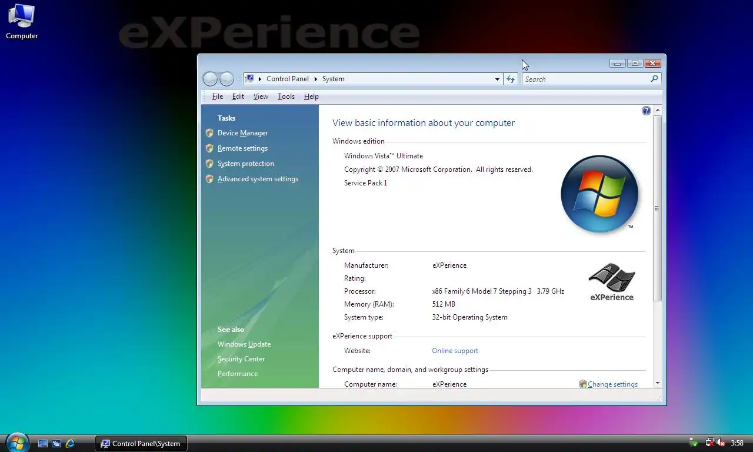Click the Online support website link
753x452 pixels.
[x=455, y=351]
